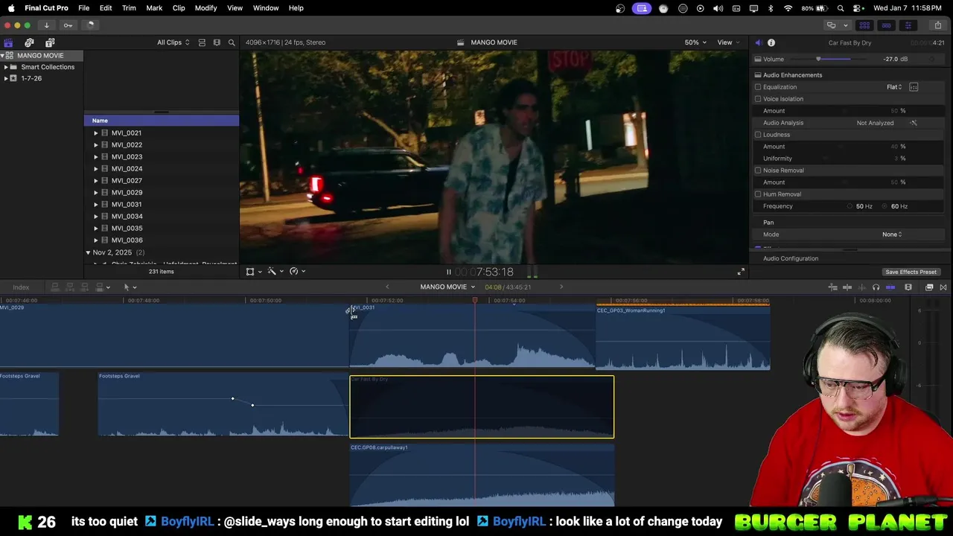Open the Window menu
Viewport: 953px width, 536px height.
point(265,8)
